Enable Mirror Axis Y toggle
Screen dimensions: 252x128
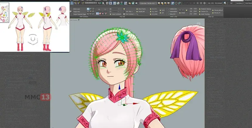91,9
